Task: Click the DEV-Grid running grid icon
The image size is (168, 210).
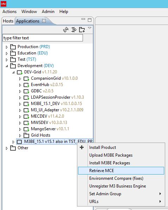Action: pyautogui.click(x=20, y=72)
